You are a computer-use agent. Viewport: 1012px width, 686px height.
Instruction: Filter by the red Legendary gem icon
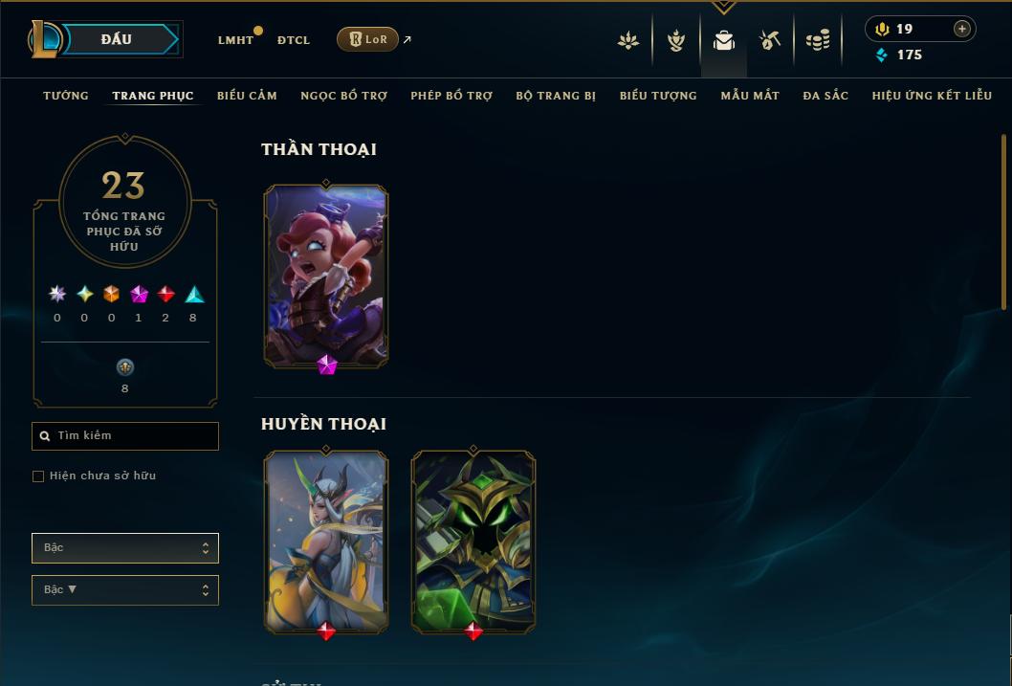click(x=165, y=295)
